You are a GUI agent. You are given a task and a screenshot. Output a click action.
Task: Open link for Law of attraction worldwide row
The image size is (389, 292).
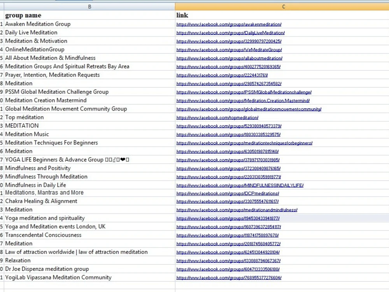[228, 252]
